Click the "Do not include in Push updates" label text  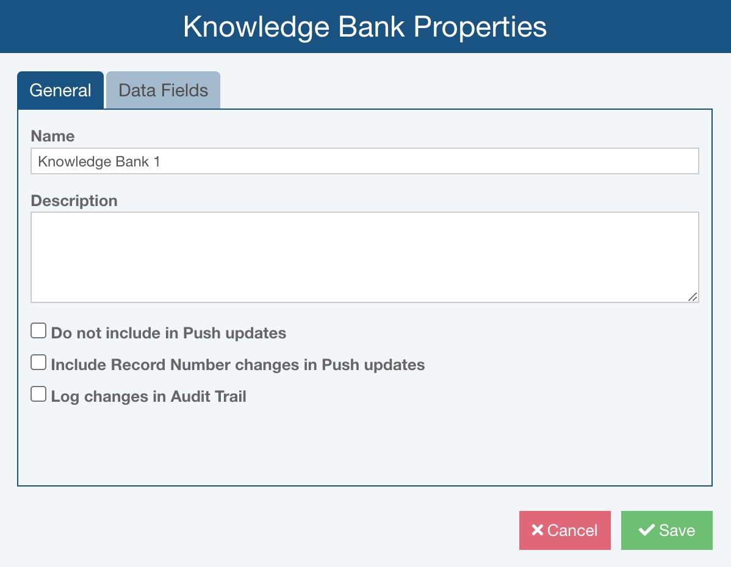(x=168, y=333)
